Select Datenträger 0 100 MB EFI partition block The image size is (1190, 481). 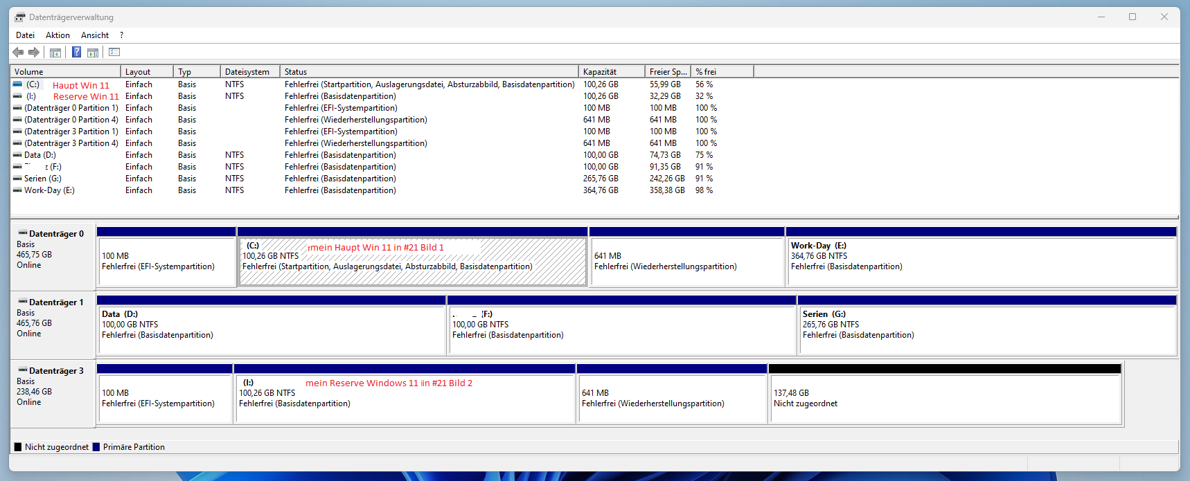pos(167,262)
